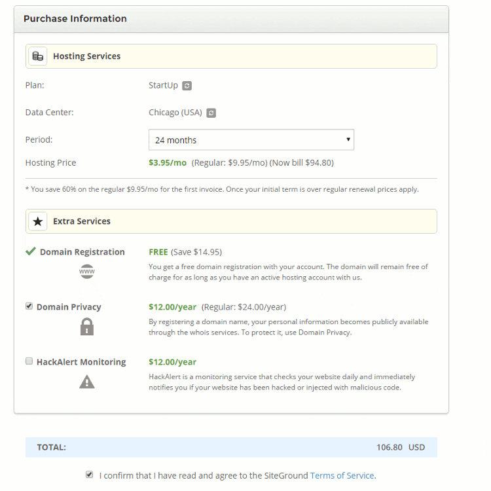Click the TOTAL: label
The width and height of the screenshot is (491, 491).
[x=51, y=448]
